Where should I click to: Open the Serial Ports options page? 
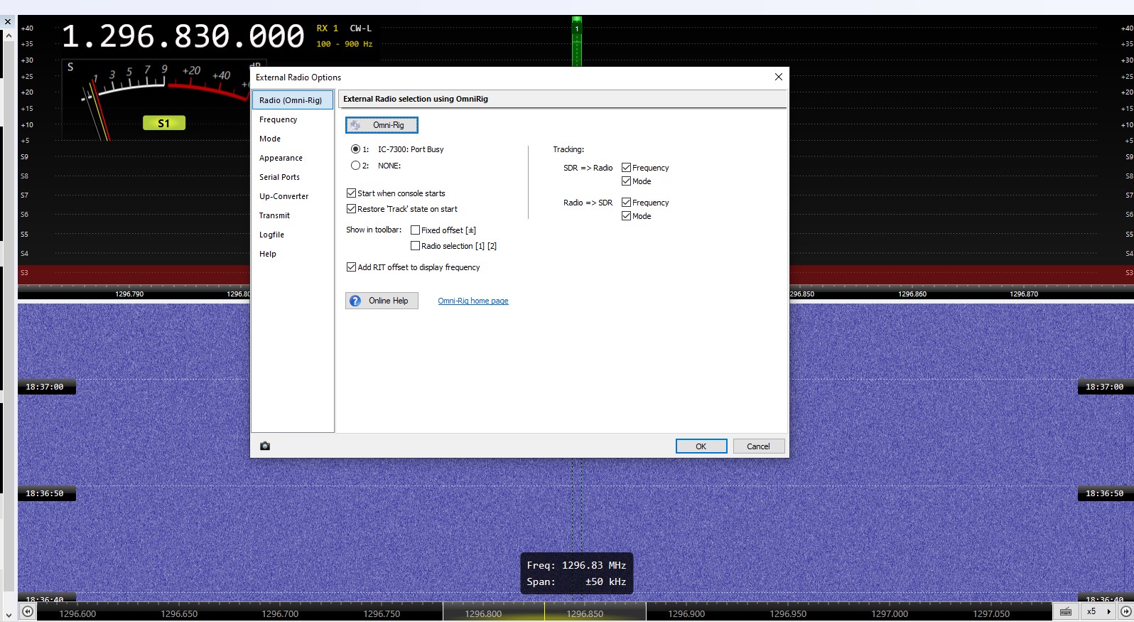[x=279, y=177]
